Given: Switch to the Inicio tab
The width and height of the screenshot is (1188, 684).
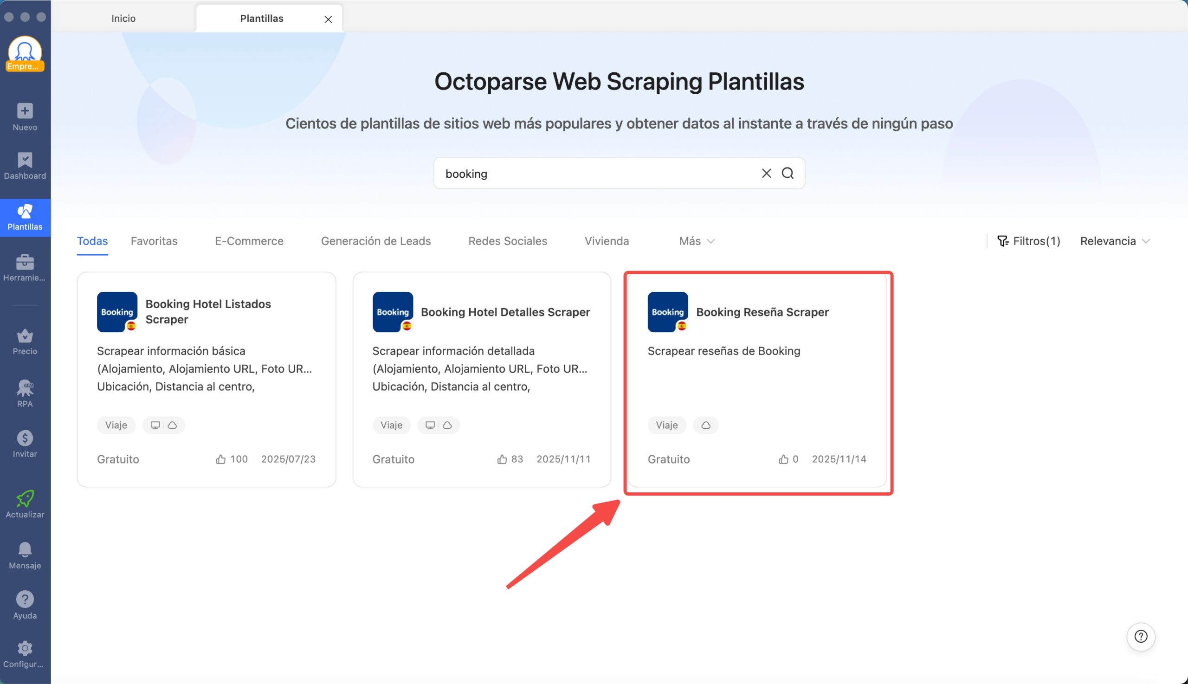Looking at the screenshot, I should click(x=123, y=18).
